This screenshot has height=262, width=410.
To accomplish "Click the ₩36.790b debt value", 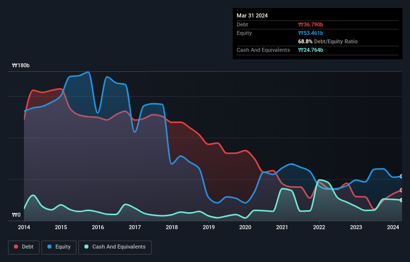I will pos(311,24).
